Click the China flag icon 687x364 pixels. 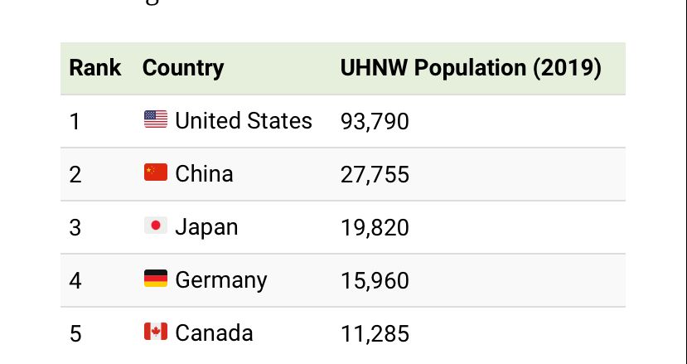coord(156,173)
